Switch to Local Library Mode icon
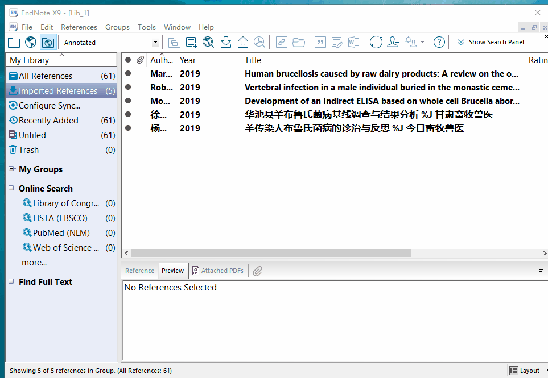Image resolution: width=548 pixels, height=378 pixels. [14, 43]
